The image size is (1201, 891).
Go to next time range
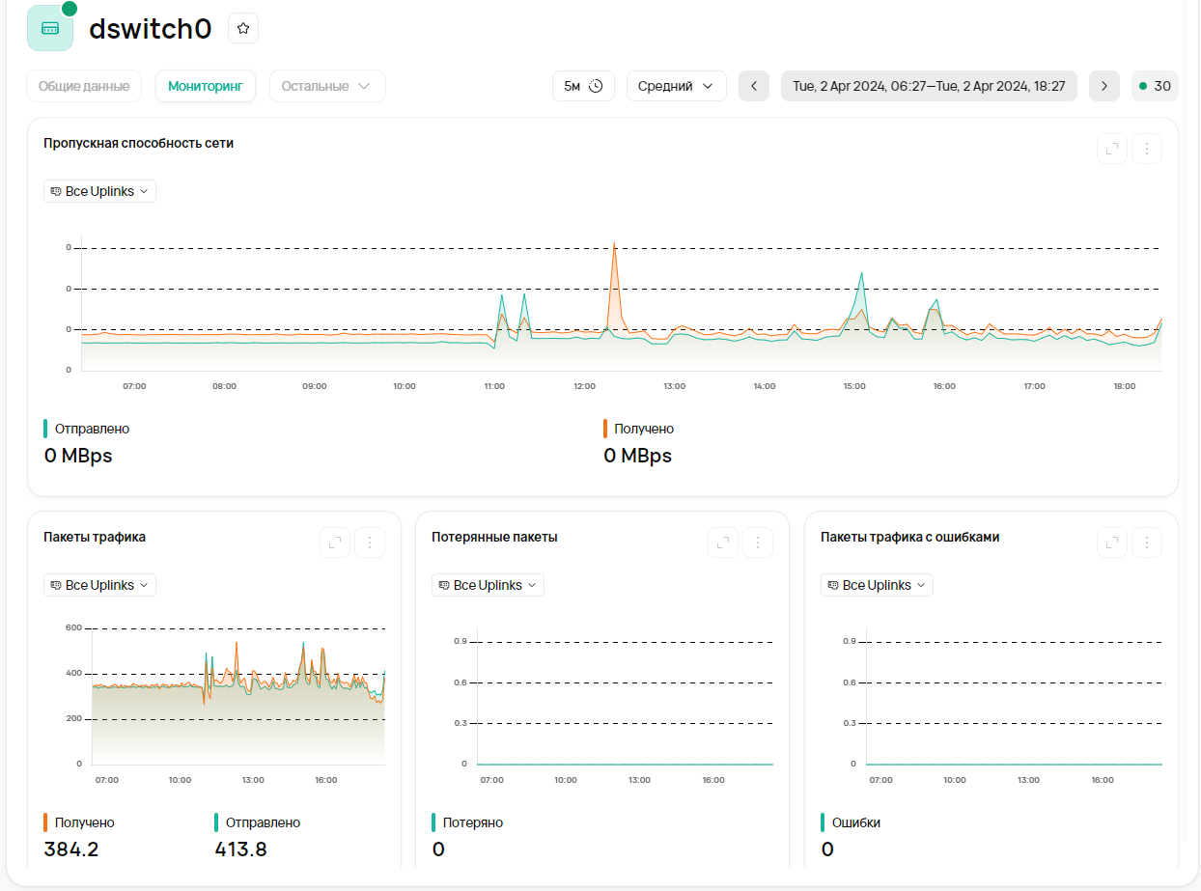tap(1104, 86)
